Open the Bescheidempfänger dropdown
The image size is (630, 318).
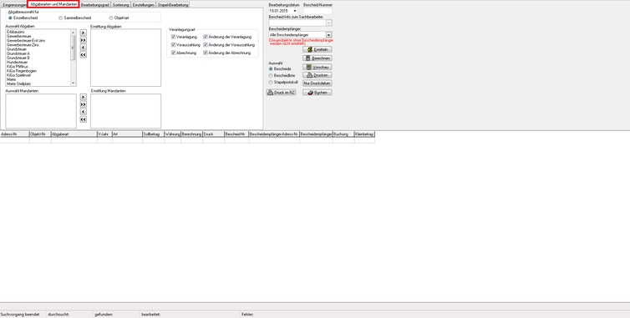click(x=328, y=35)
